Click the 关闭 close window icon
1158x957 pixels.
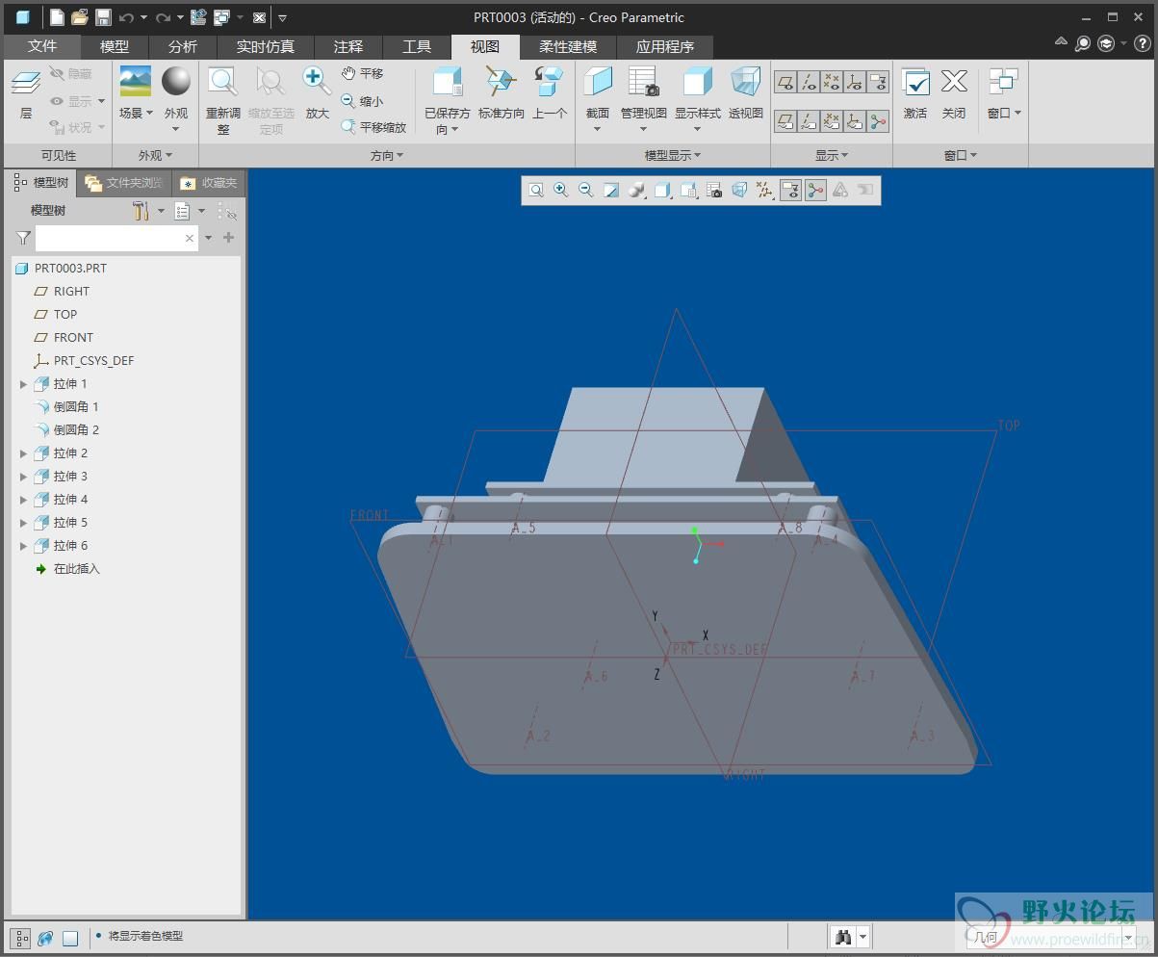click(954, 82)
